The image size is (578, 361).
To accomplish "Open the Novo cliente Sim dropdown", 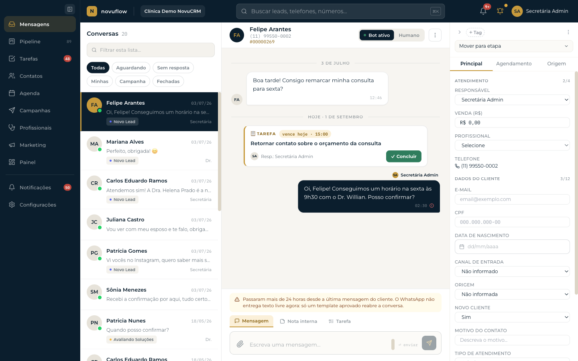I will 512,317.
